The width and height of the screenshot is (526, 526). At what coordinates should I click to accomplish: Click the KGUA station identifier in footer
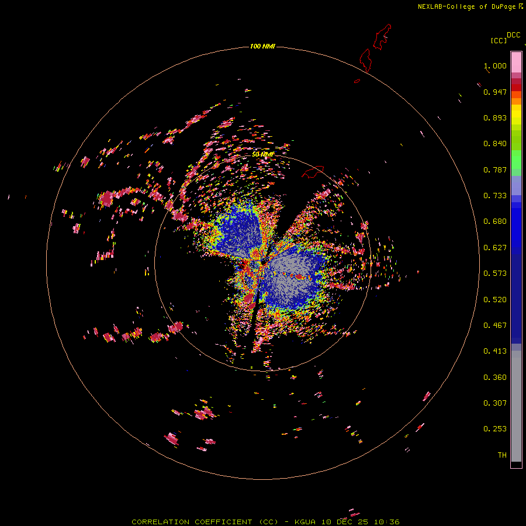pos(305,522)
